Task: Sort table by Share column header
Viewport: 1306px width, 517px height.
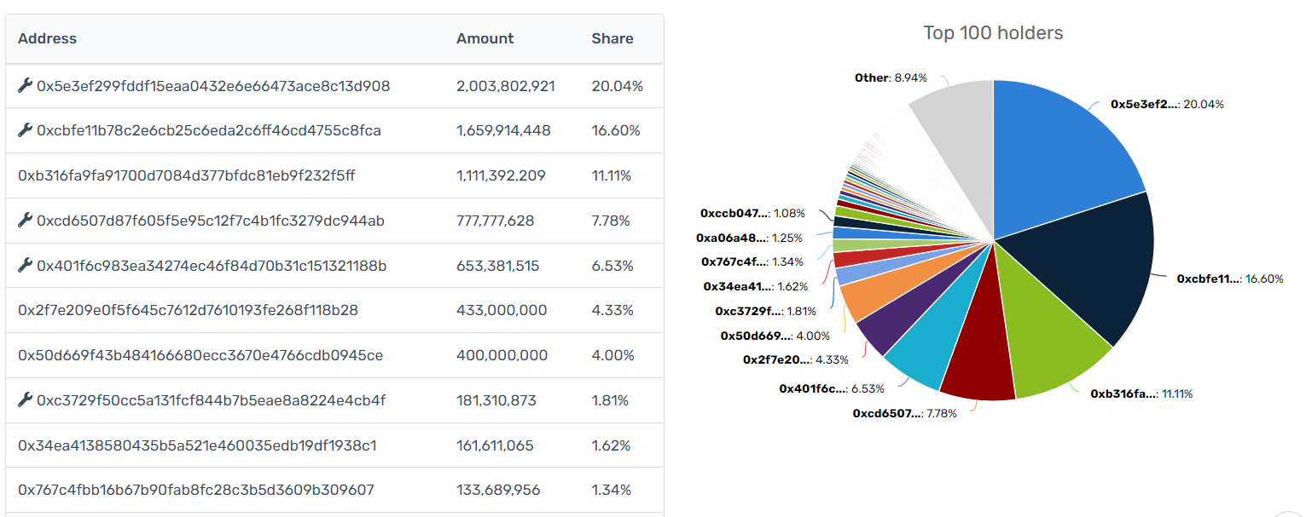Action: coord(612,38)
